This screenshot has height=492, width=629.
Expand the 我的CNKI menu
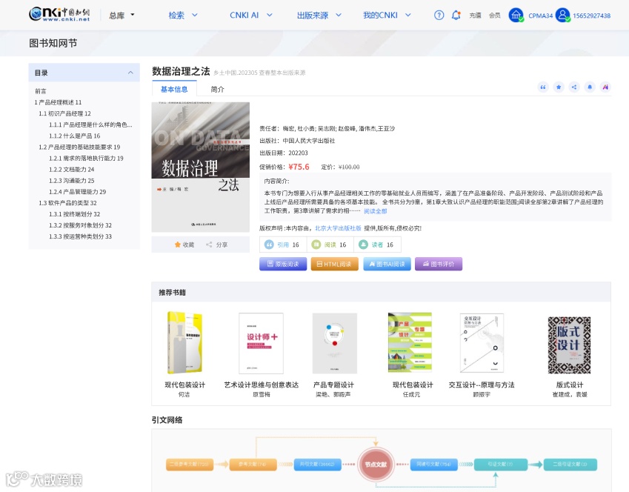(387, 16)
